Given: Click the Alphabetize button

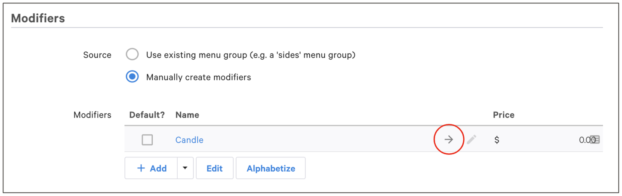Looking at the screenshot, I should (271, 168).
